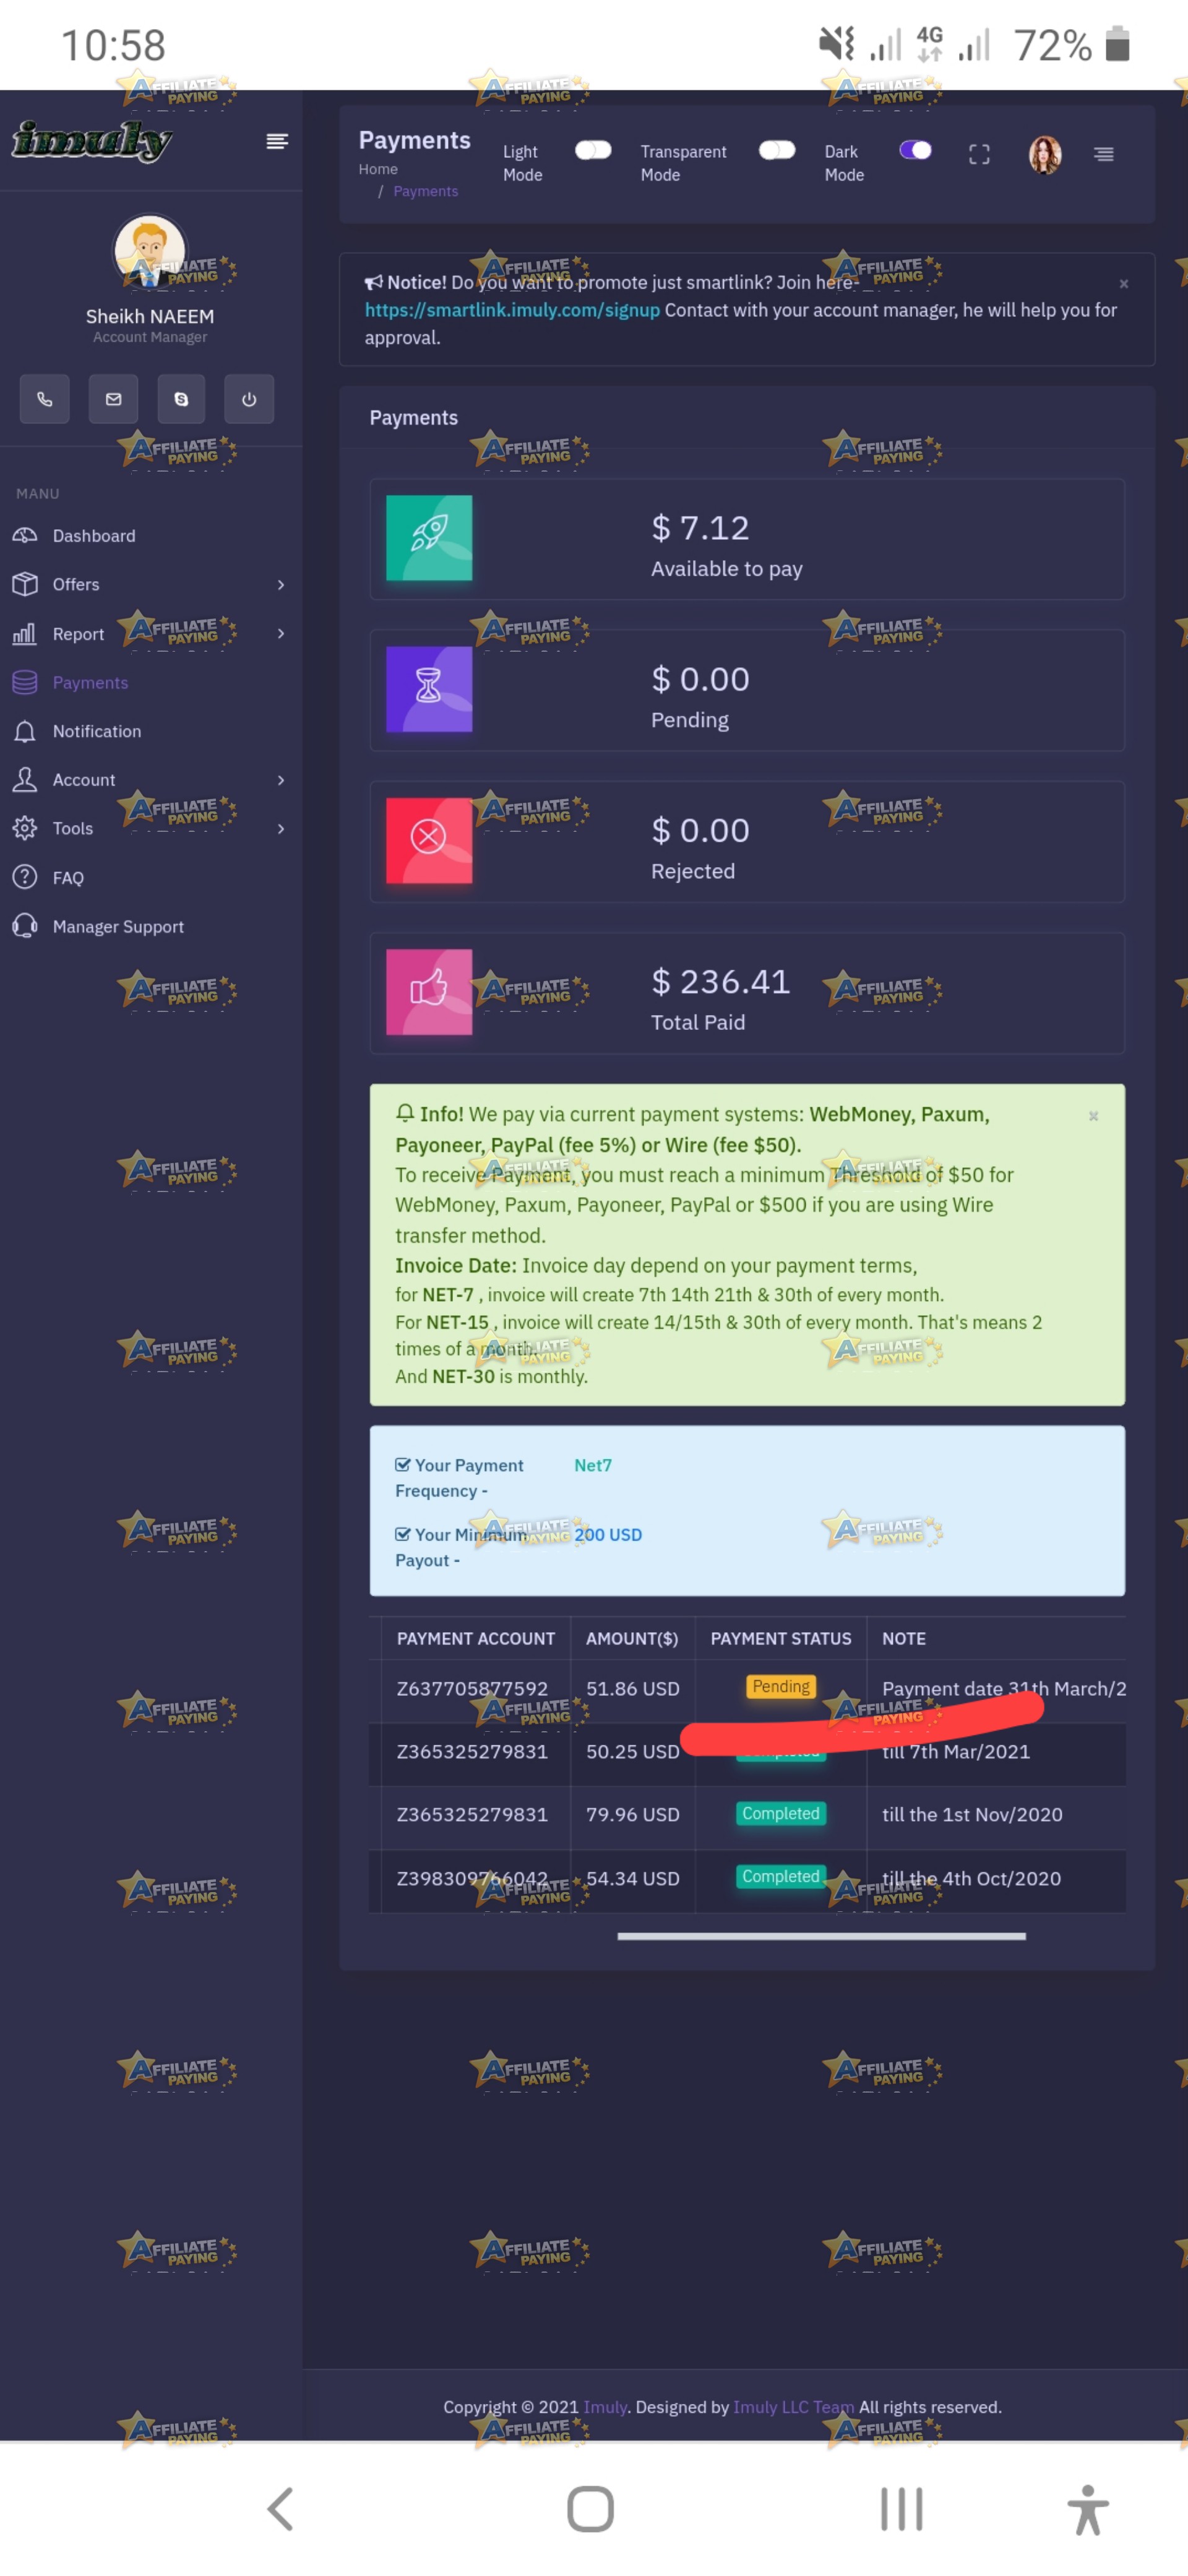Click Sheikh NAEEM manager avatar
Image resolution: width=1188 pixels, height=2576 pixels.
click(149, 250)
